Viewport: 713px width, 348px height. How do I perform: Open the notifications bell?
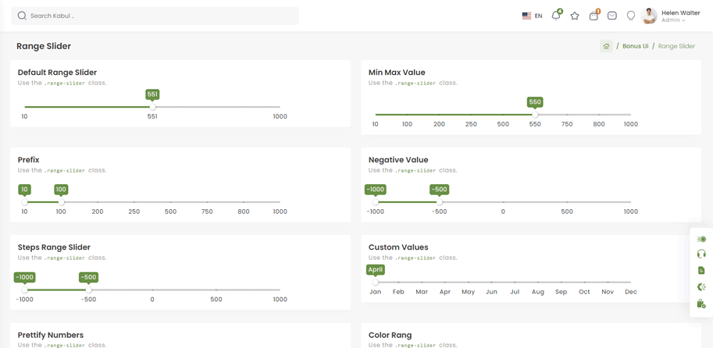pos(556,16)
